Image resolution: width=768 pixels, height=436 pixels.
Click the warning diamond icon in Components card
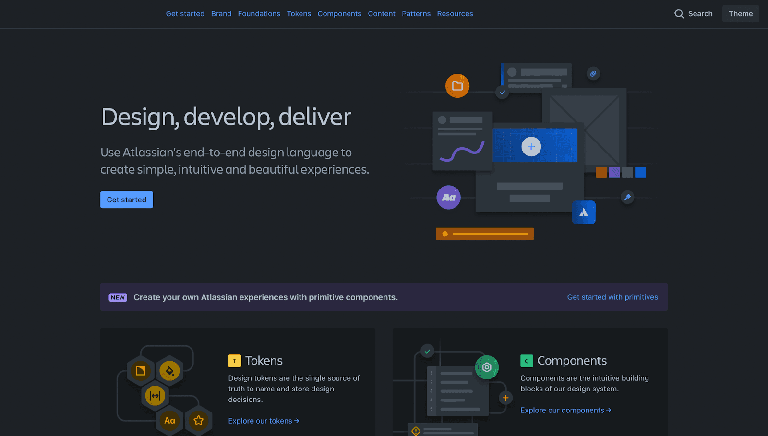coord(416,431)
